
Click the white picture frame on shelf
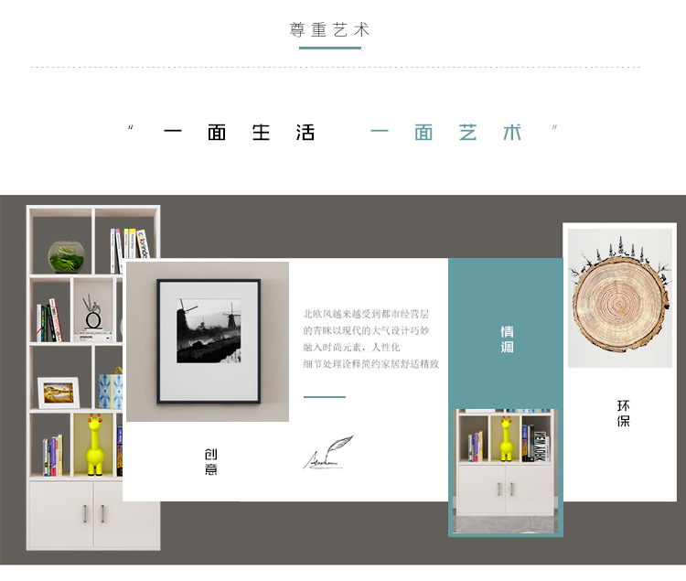[x=59, y=393]
